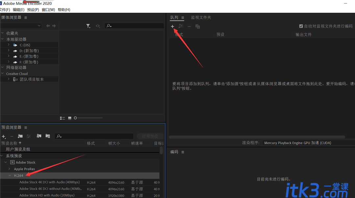Open the file type filter funnel icon
This screenshot has height=198, width=355.
pyautogui.click(x=88, y=26)
